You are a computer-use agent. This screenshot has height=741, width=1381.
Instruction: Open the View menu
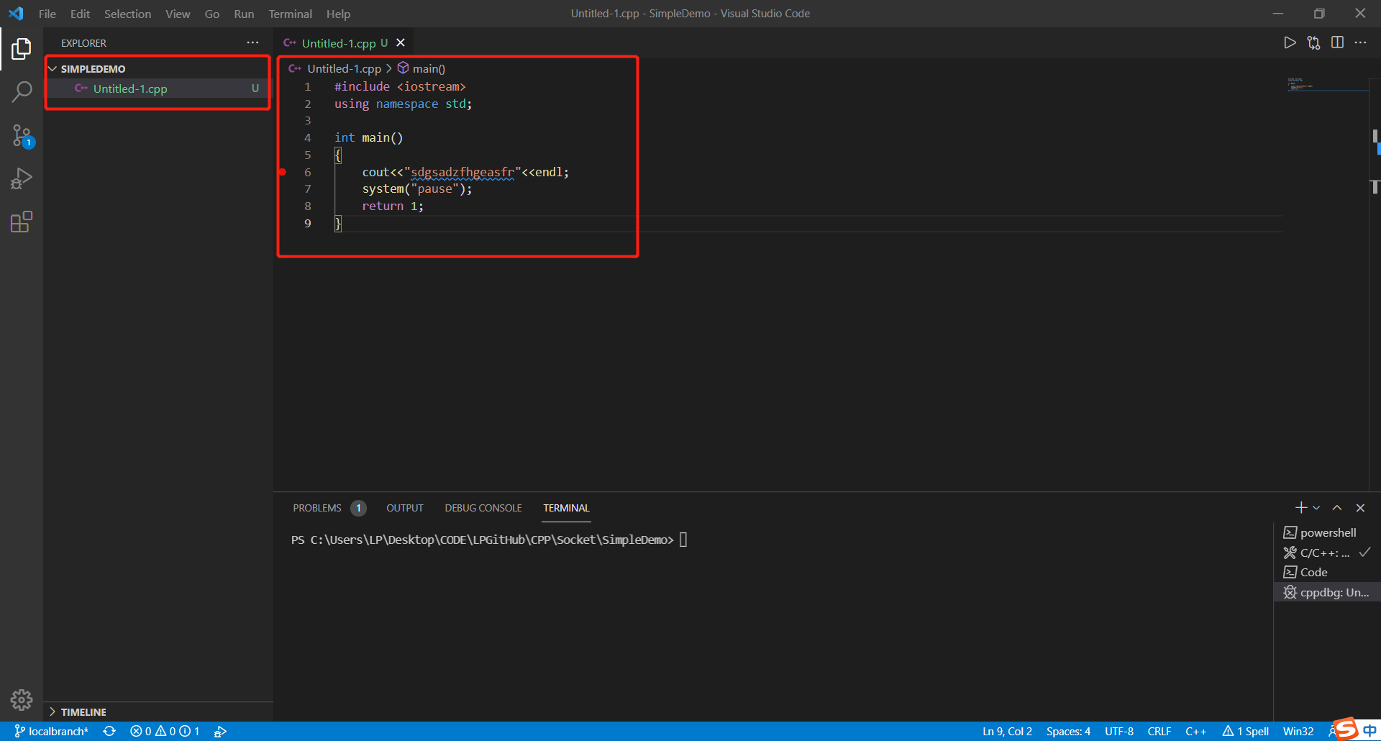[178, 14]
